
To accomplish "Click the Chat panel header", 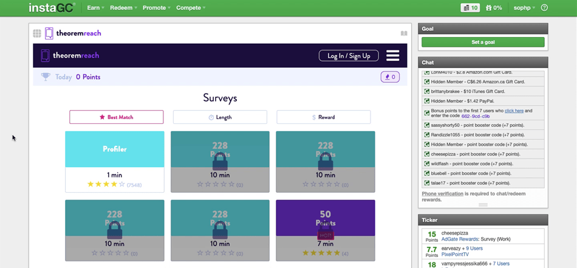I will (483, 63).
